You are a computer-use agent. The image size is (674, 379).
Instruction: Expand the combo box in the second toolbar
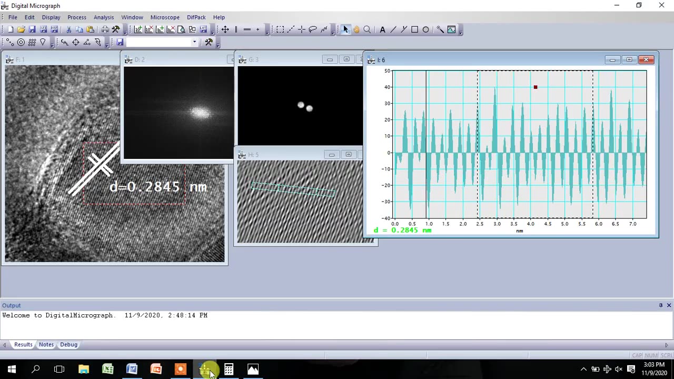tap(194, 42)
